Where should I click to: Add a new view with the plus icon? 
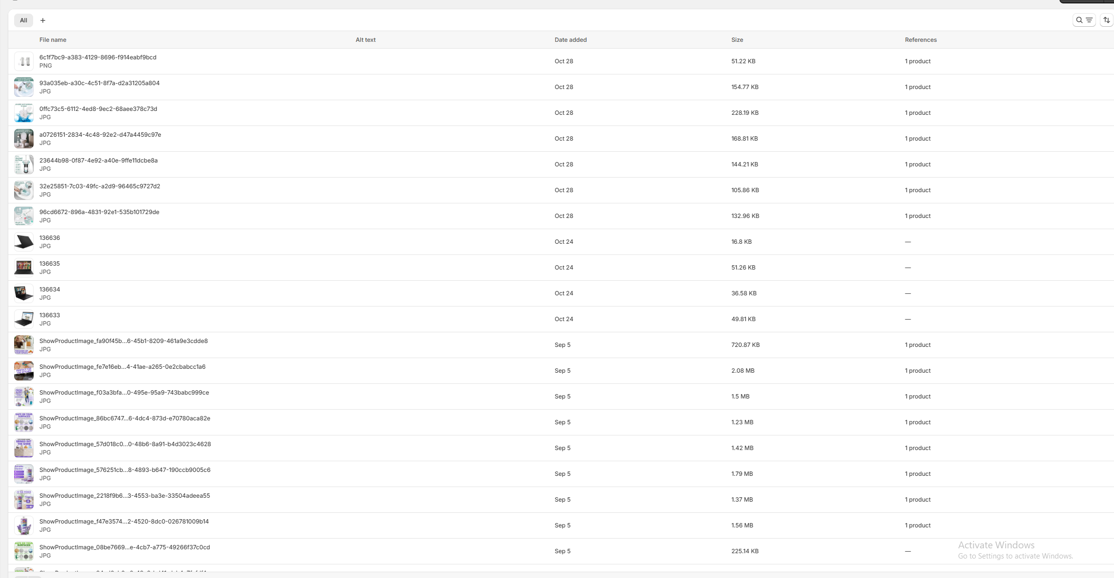(x=43, y=20)
